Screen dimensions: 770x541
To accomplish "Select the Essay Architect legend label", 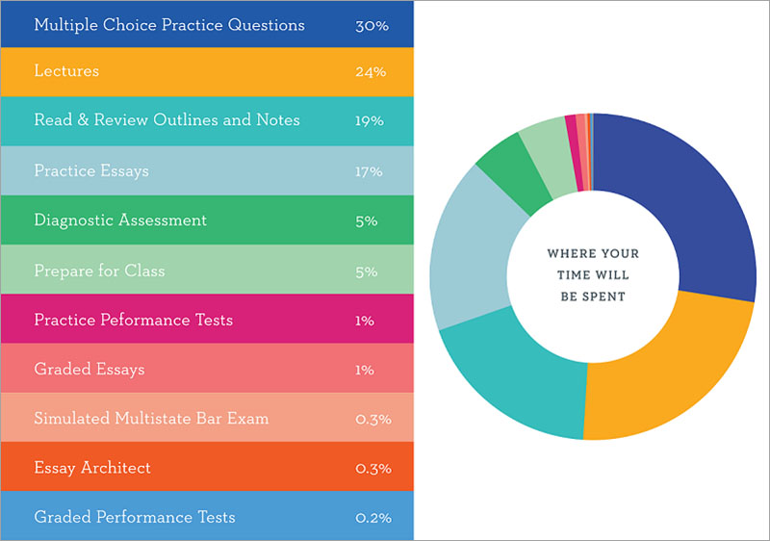I will click(92, 468).
